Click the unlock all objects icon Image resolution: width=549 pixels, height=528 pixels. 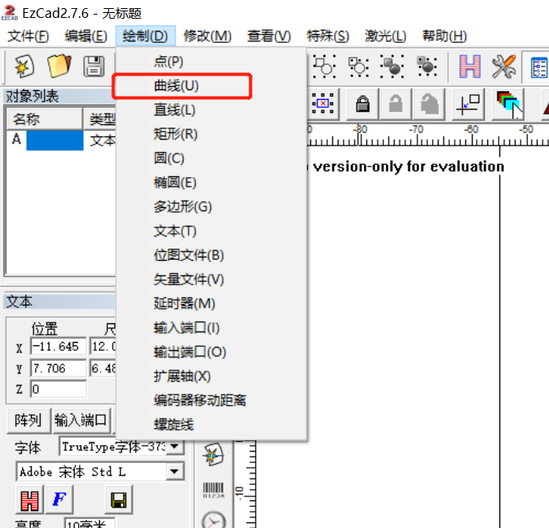tap(430, 104)
